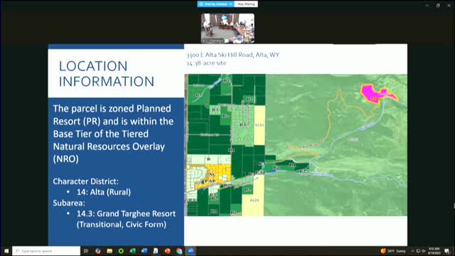Open Outlook from the taskbar
Screen dimensions: 455x256
(x=144, y=251)
